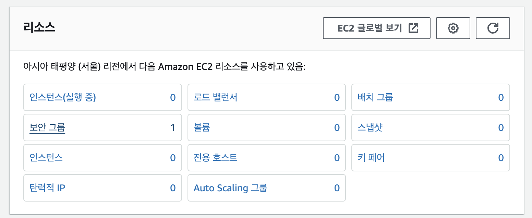Open 전용 호스트 resource link
Screen dimensions: 532x218
216,158
